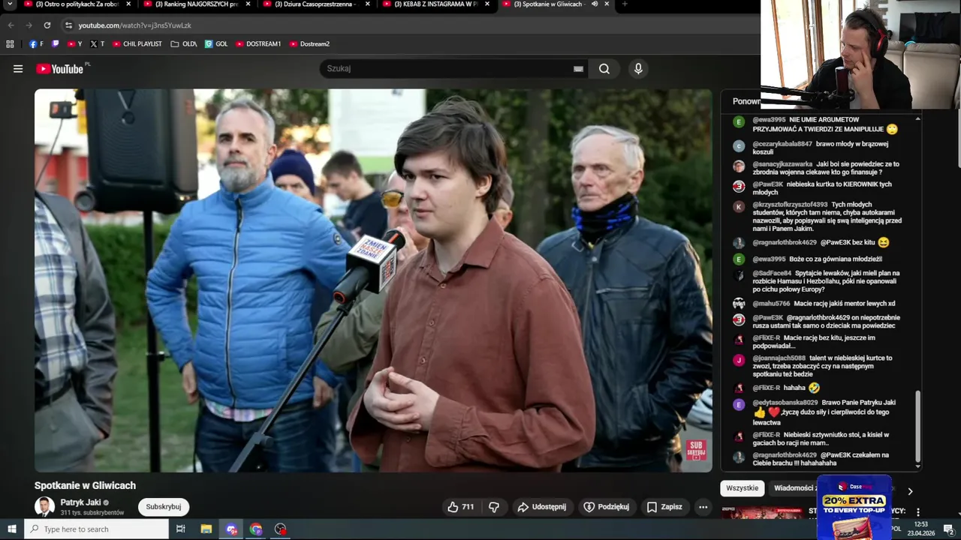The image size is (961, 540).
Task: Click the Type here to search taskbar box
Action: pos(97,529)
